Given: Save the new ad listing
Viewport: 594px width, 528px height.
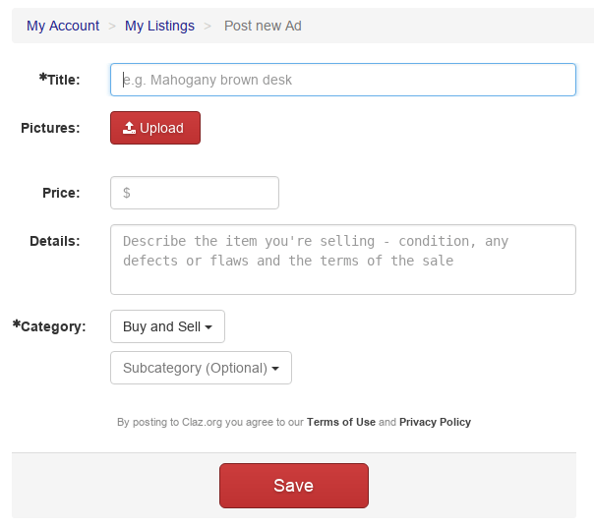Looking at the screenshot, I should pos(293,486).
